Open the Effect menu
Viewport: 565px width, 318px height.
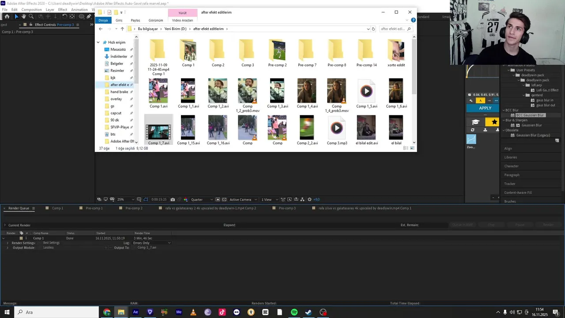click(63, 10)
